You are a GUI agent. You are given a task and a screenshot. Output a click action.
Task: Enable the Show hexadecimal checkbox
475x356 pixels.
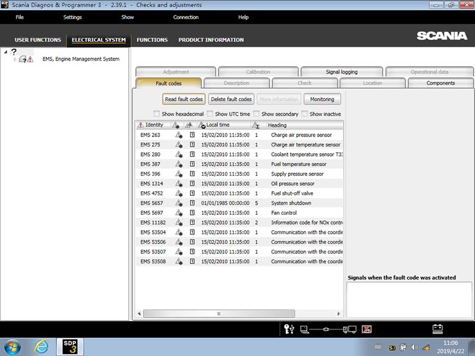[x=156, y=114]
